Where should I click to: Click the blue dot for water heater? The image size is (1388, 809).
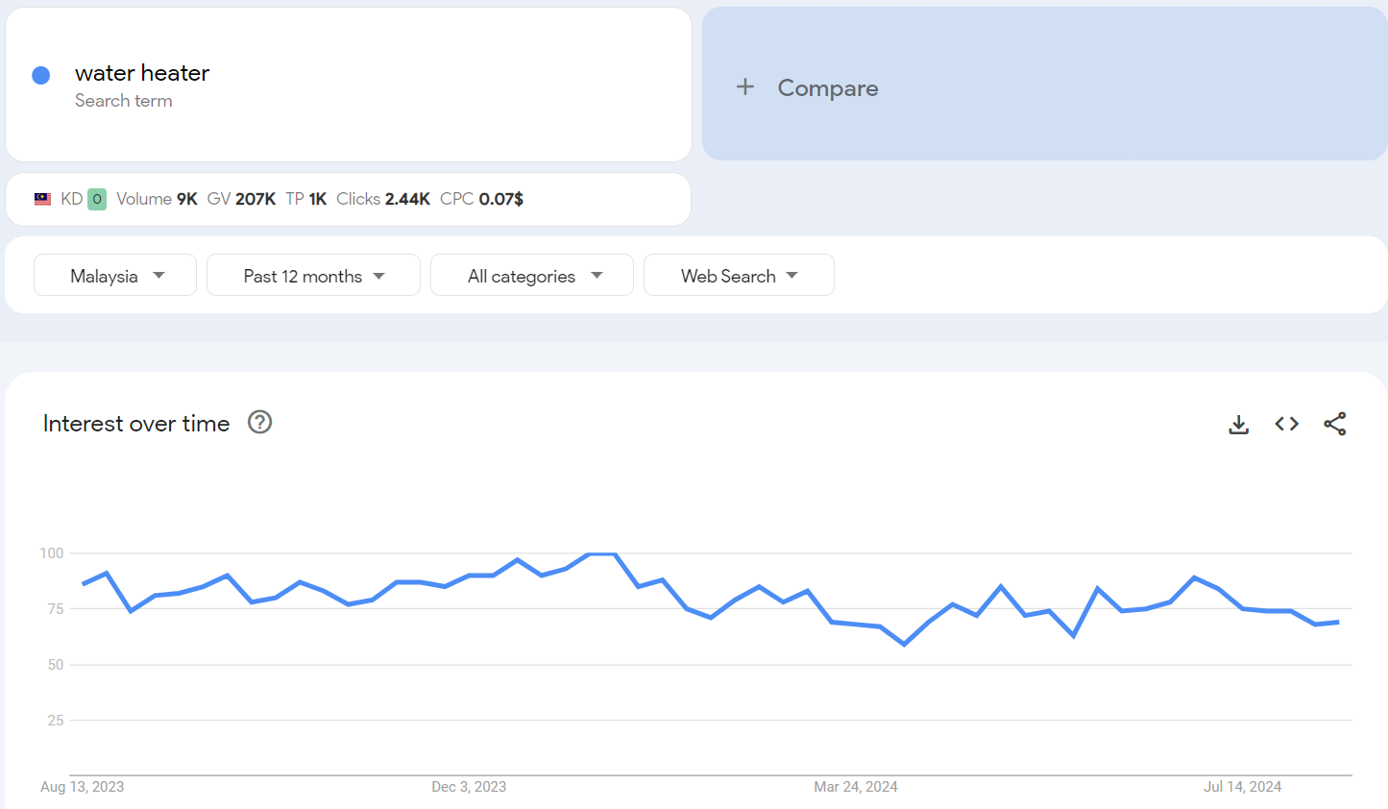coord(41,75)
